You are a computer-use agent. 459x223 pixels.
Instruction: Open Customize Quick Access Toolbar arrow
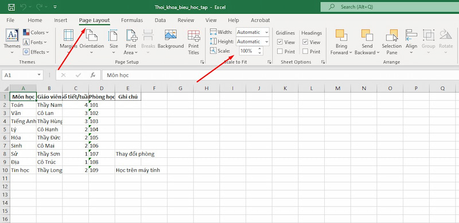click(56, 7)
